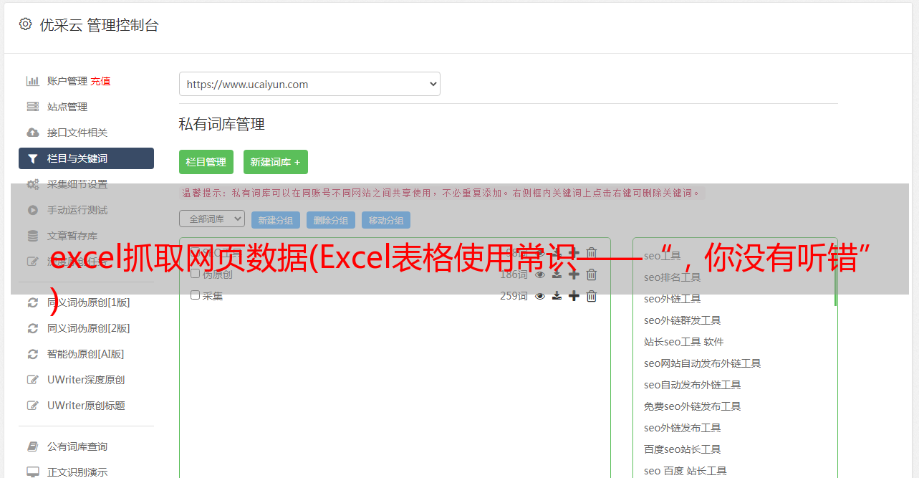Open 手动运行测试 from the sidebar
This screenshot has width=919, height=478.
click(x=77, y=210)
